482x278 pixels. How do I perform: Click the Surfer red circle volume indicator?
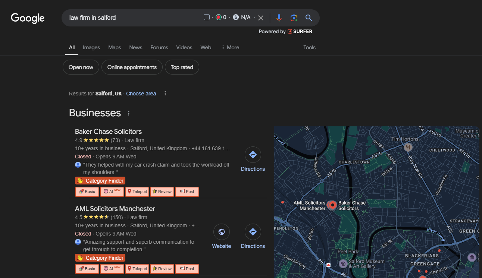coord(219,17)
